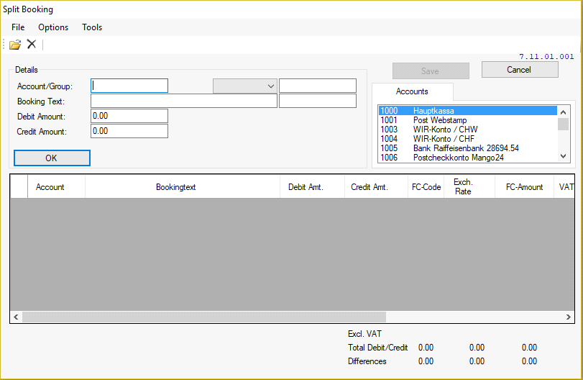Click the grid's horizontal scroll right arrow
Viewport: 583px width, 380px height.
point(569,317)
